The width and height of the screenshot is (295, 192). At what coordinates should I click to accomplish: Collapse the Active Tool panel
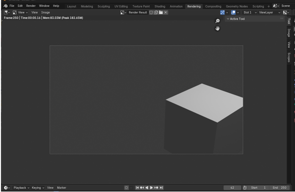click(x=228, y=19)
